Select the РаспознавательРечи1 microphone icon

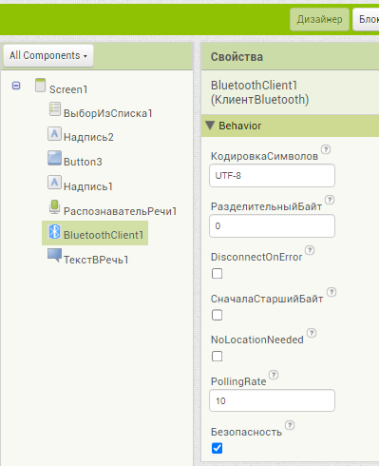pos(54,206)
